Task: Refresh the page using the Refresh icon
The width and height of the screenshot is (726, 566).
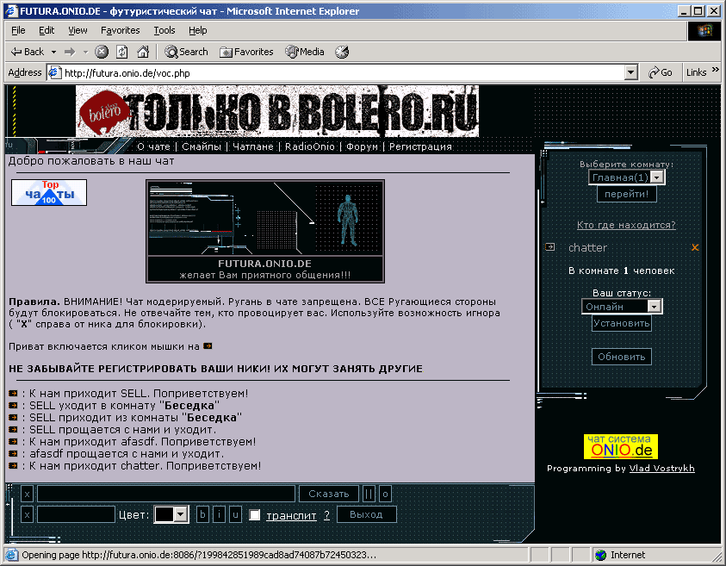Action: [121, 52]
